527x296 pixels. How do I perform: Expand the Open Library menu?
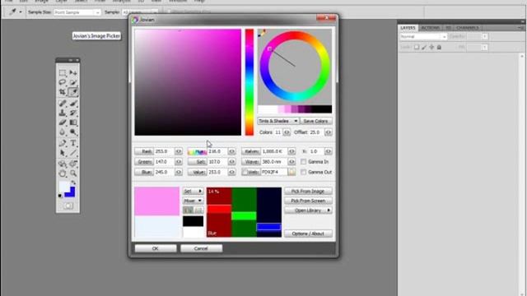click(x=308, y=210)
